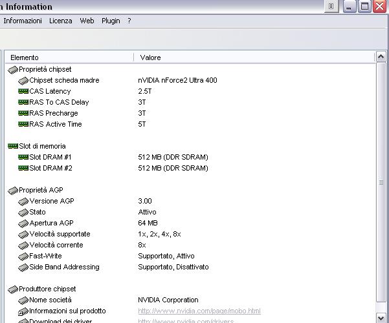Click the vertical scrollbar thumb
Viewport: 389px width, 323px height.
pos(381,182)
